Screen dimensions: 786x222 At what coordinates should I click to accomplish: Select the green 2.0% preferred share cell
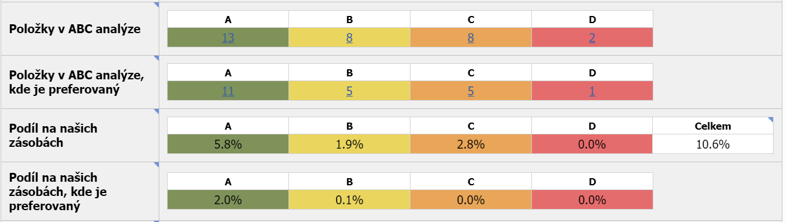(228, 200)
